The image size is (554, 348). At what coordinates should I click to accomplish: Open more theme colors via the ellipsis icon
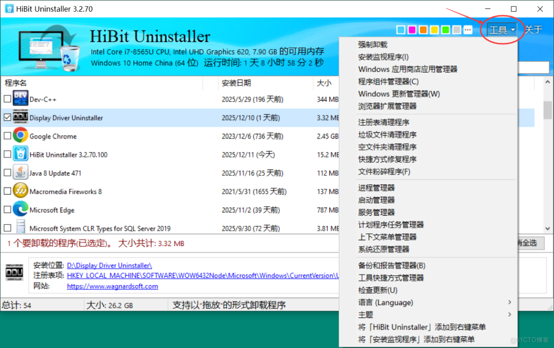click(x=467, y=29)
